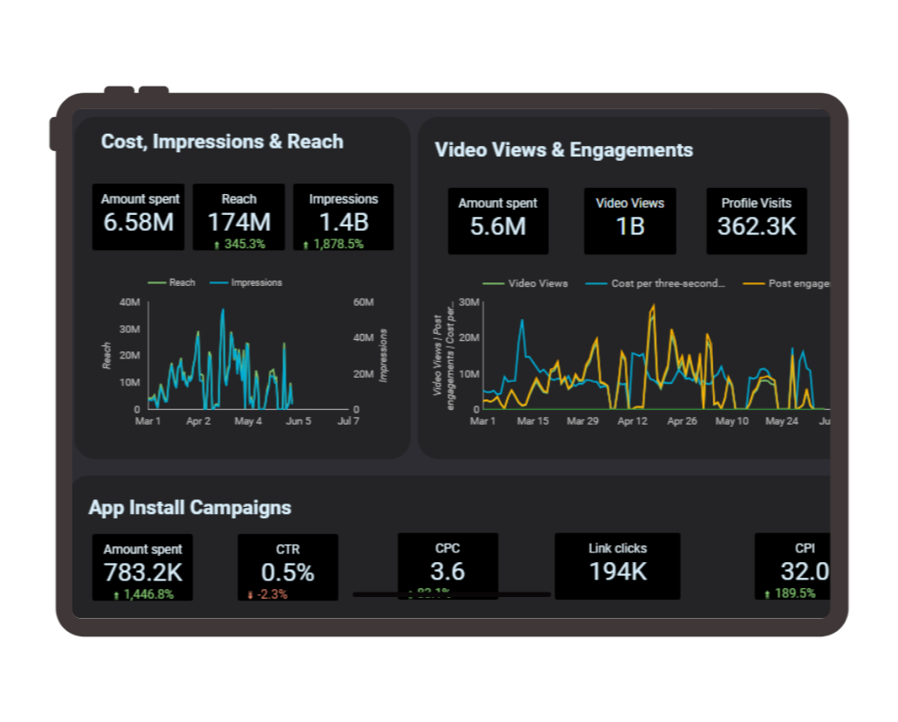Click the Cost, Impressions & Reach panel title

point(221,142)
